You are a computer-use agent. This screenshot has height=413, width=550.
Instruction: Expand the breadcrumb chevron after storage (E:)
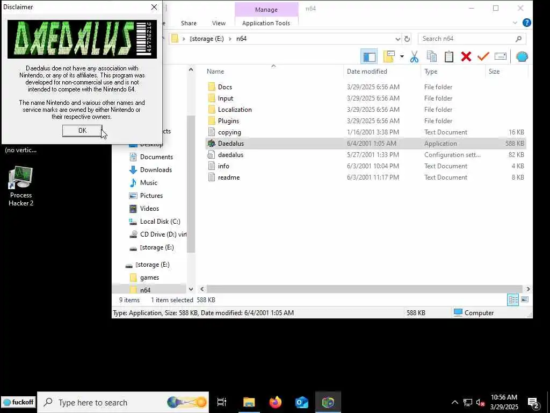(x=230, y=39)
